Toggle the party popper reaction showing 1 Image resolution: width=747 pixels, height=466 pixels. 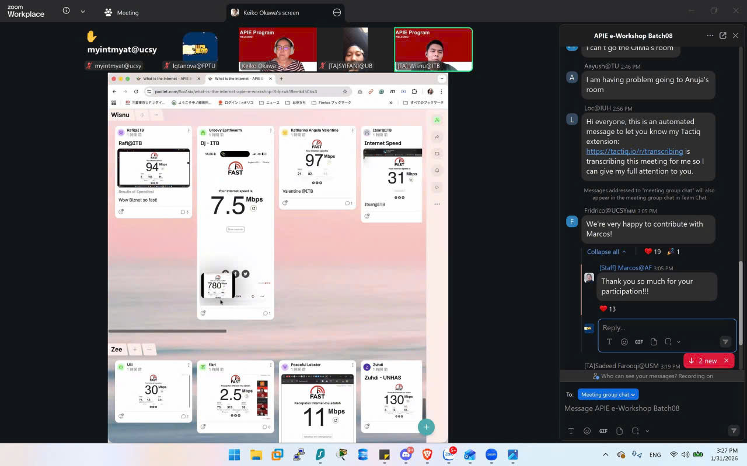pos(673,252)
